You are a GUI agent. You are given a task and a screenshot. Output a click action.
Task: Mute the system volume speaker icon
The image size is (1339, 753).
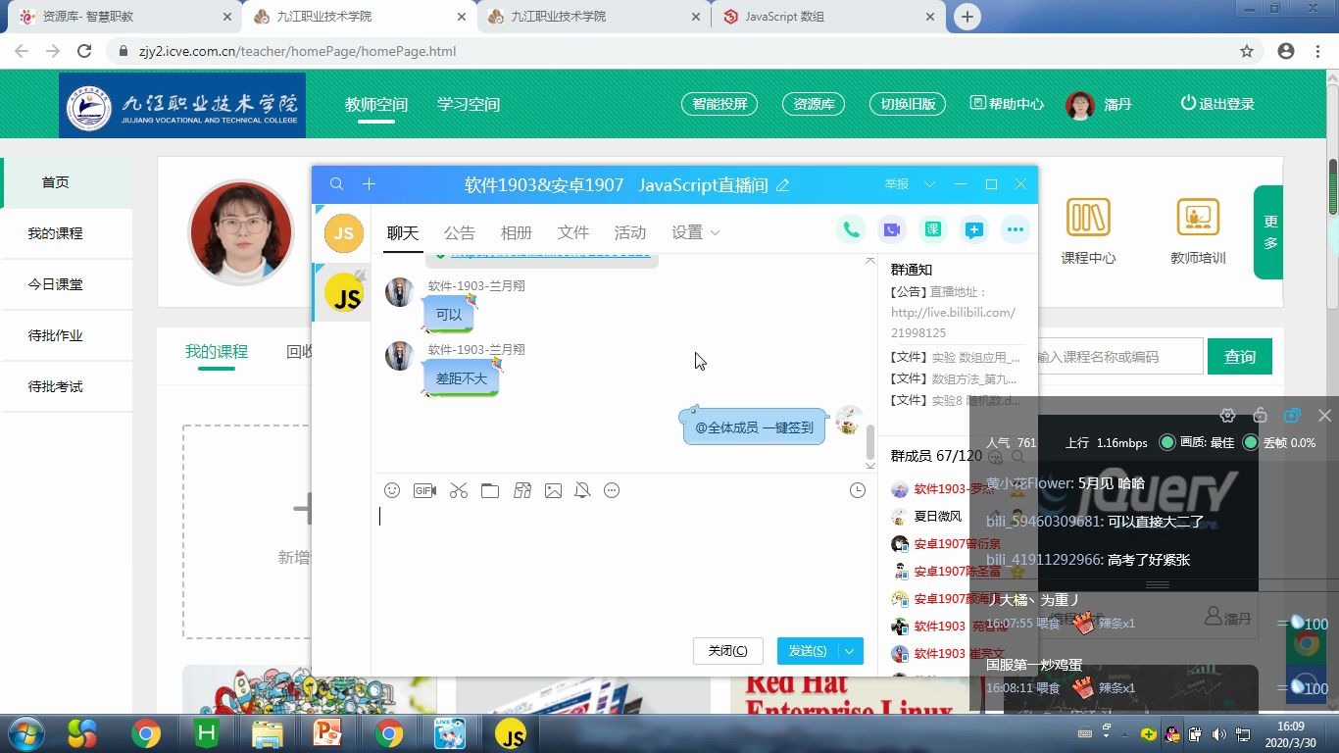coord(1219,733)
